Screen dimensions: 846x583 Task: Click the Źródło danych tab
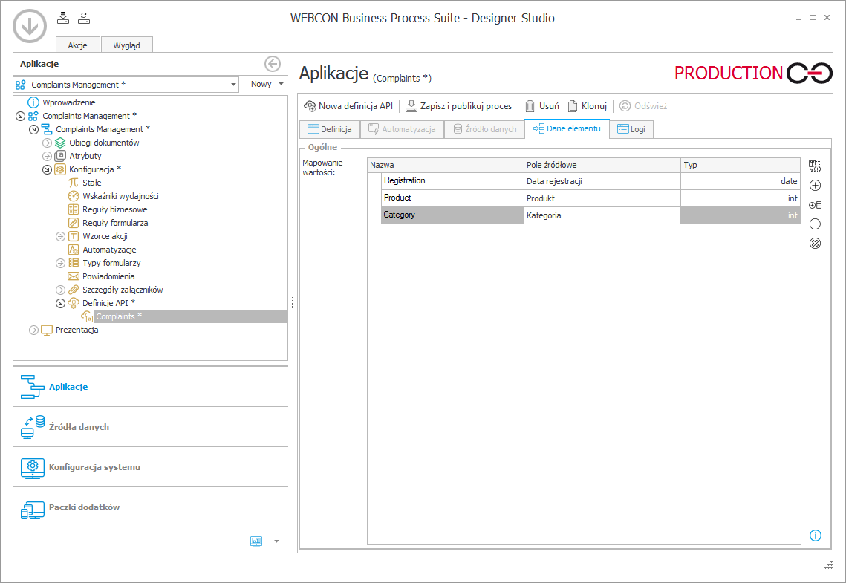click(x=484, y=129)
